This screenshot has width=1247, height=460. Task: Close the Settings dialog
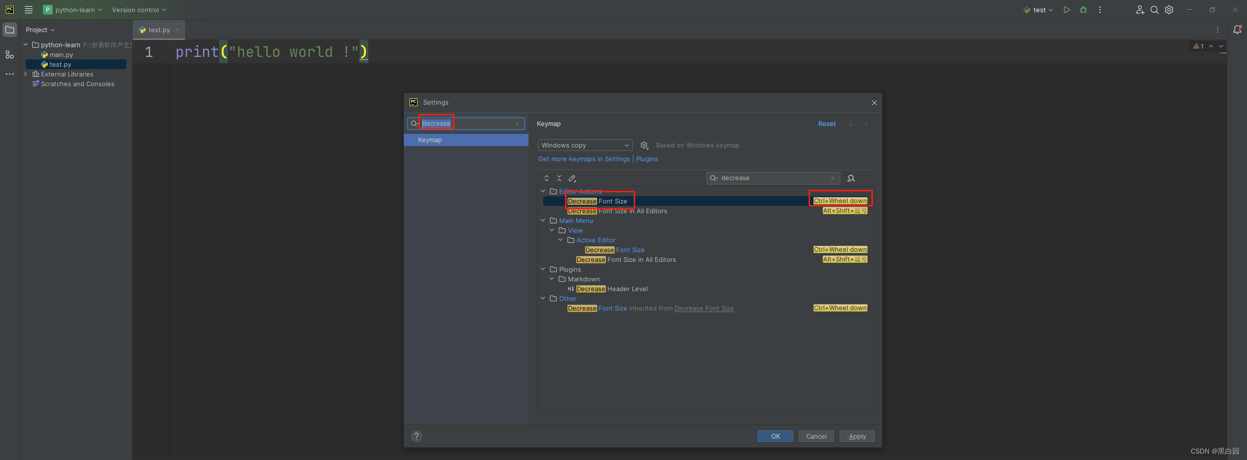coord(874,103)
